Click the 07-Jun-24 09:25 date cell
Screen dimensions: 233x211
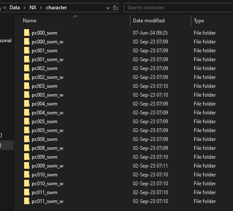click(x=150, y=32)
